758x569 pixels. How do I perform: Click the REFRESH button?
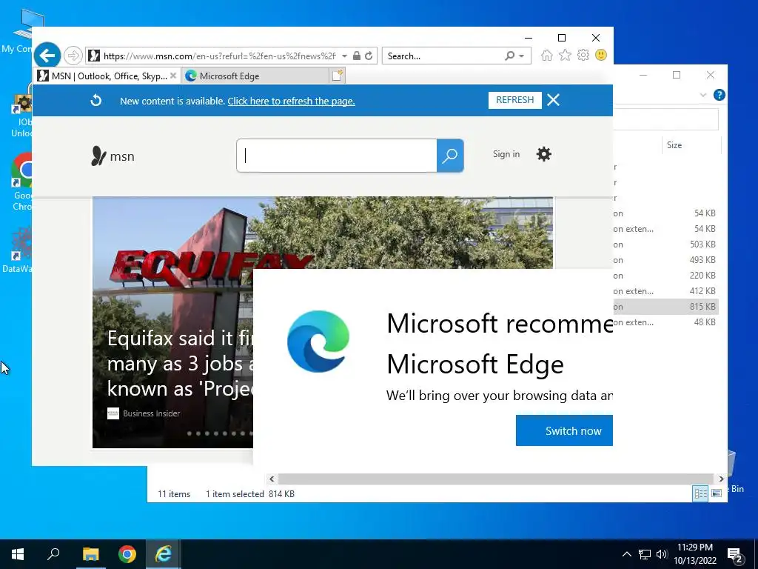click(x=515, y=100)
